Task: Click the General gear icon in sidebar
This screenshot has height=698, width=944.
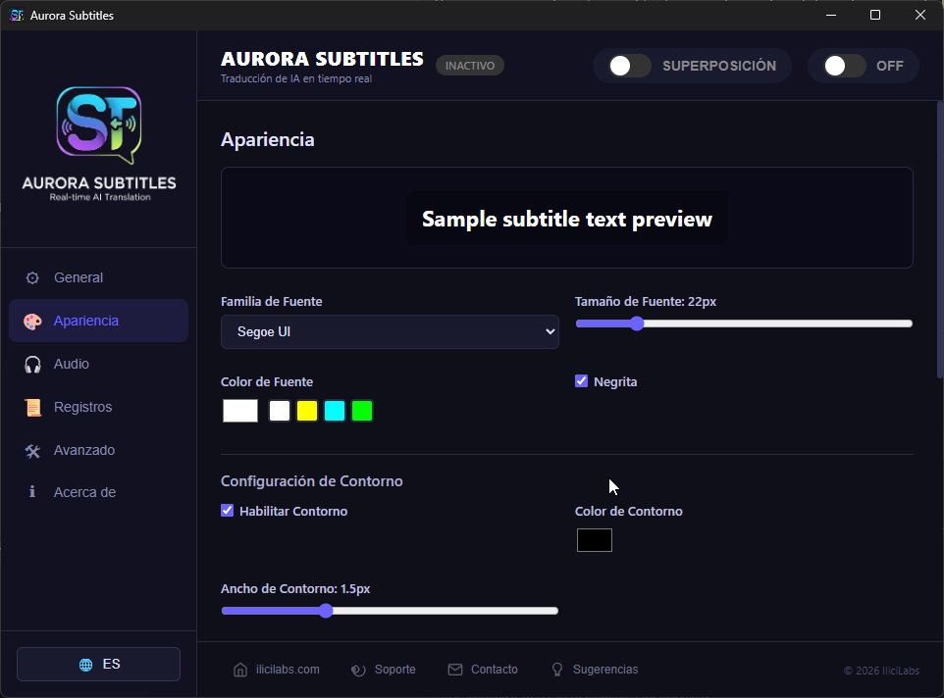Action: coord(32,277)
